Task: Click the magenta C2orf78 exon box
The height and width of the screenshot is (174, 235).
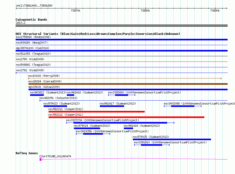Action: 40,159
